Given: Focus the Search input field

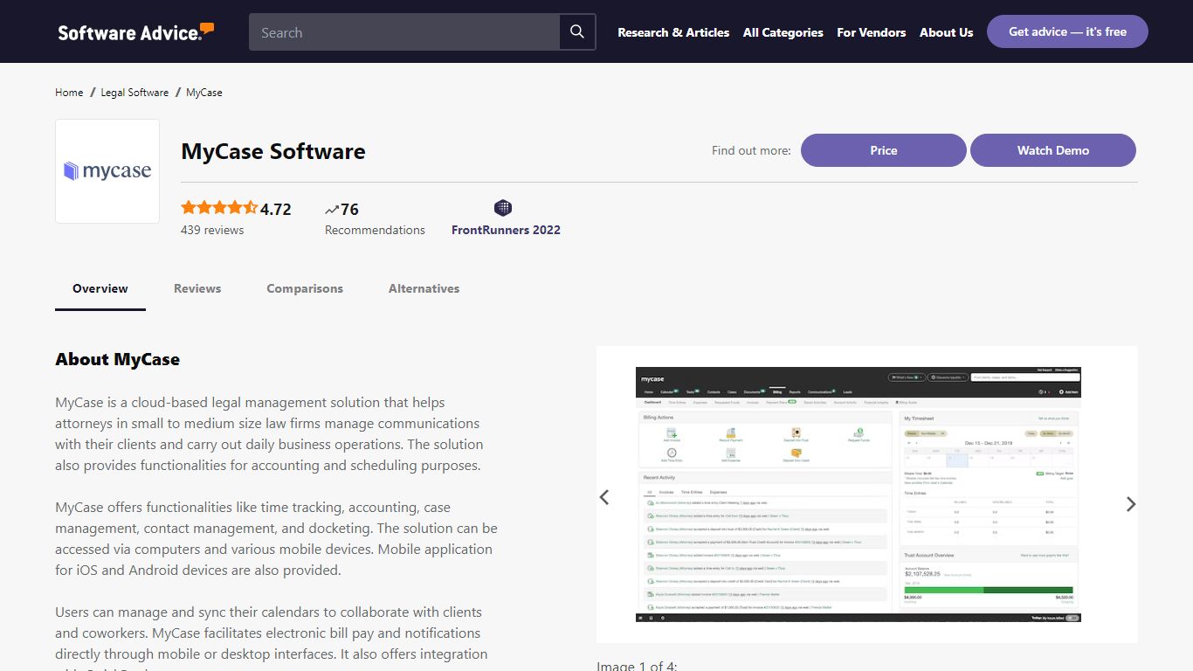Looking at the screenshot, I should pyautogui.click(x=404, y=32).
